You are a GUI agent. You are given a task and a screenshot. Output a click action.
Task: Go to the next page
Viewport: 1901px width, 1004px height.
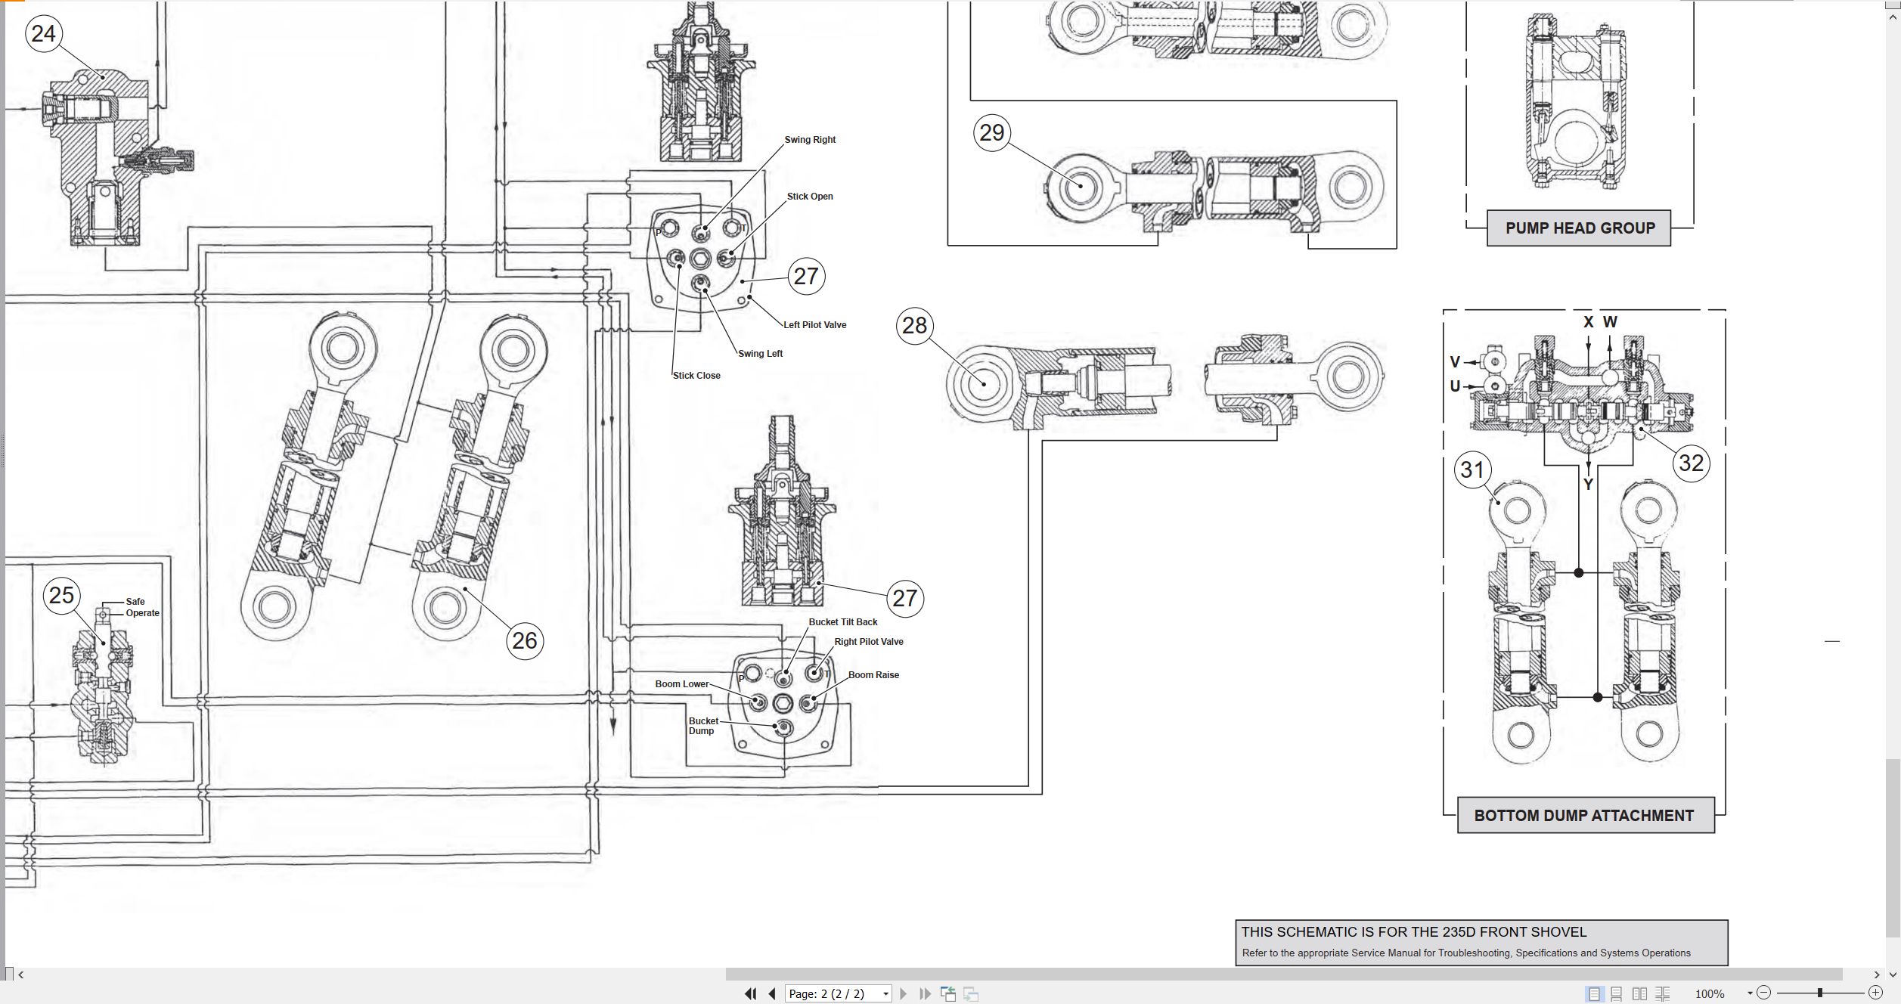click(x=903, y=993)
